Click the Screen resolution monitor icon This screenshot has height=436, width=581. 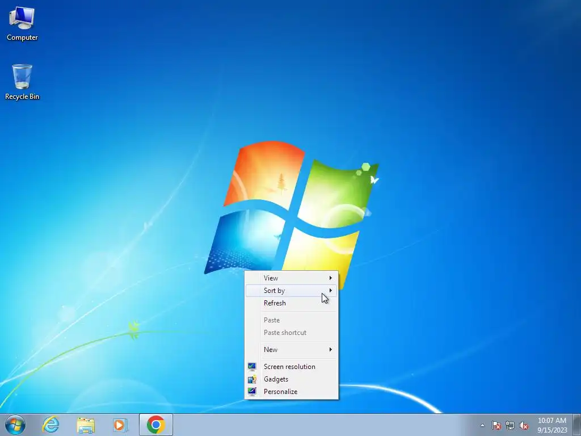[252, 367]
